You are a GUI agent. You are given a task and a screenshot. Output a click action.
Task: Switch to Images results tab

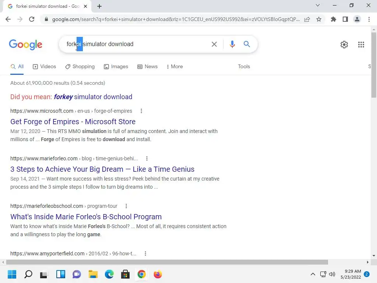[x=116, y=67]
